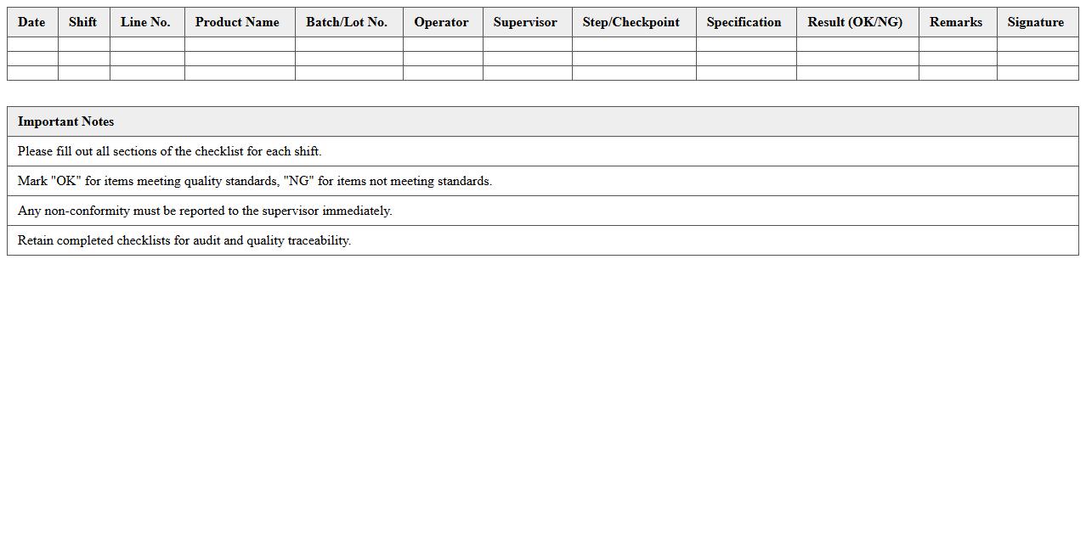This screenshot has height=552, width=1086.
Task: Select the Step/Checkpoint column header
Action: pyautogui.click(x=632, y=22)
